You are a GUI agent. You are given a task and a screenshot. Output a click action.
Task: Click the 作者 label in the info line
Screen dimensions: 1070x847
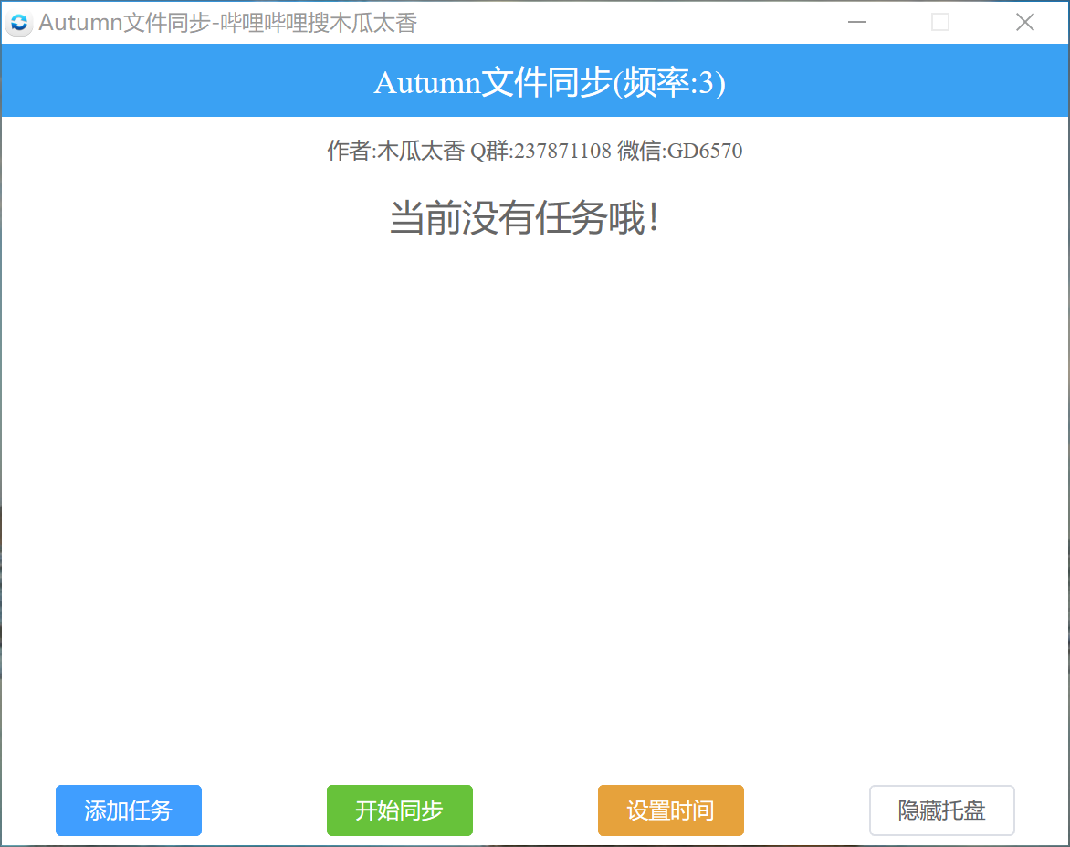348,152
